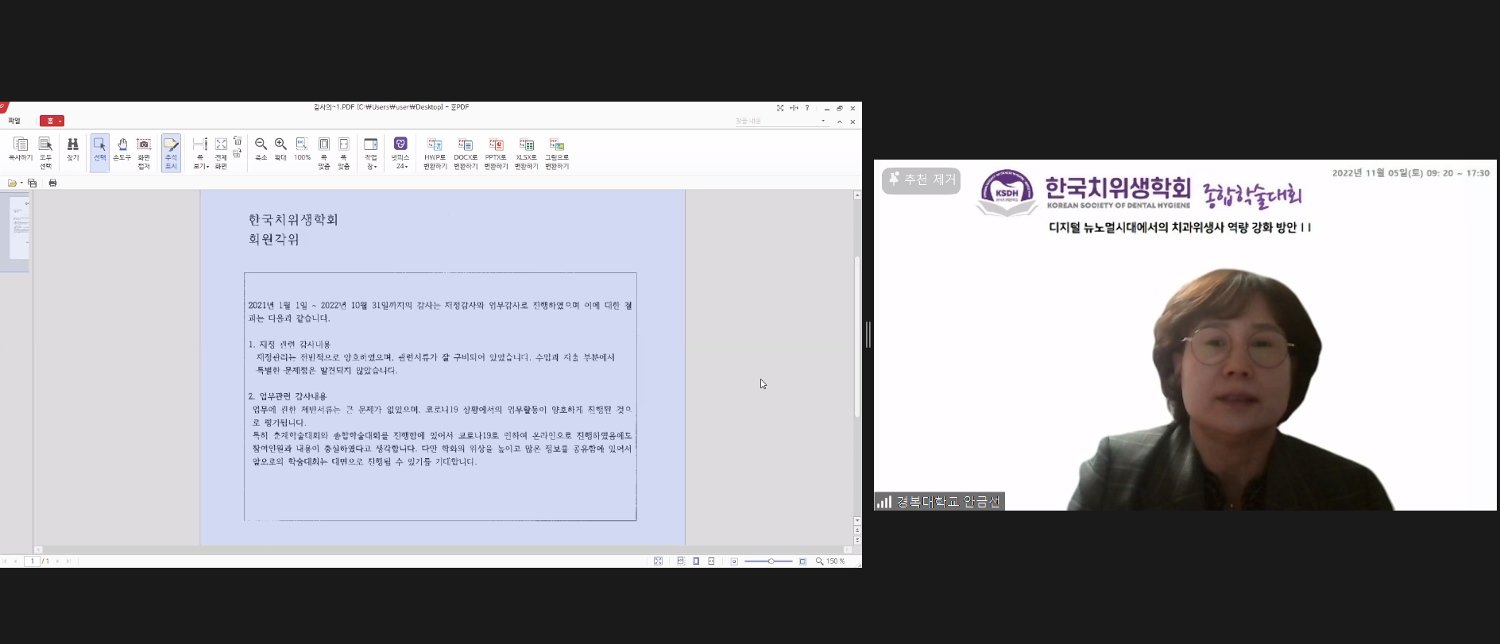Click the print icon in quick toolbar
Screen dimensions: 1500x644
coord(52,183)
